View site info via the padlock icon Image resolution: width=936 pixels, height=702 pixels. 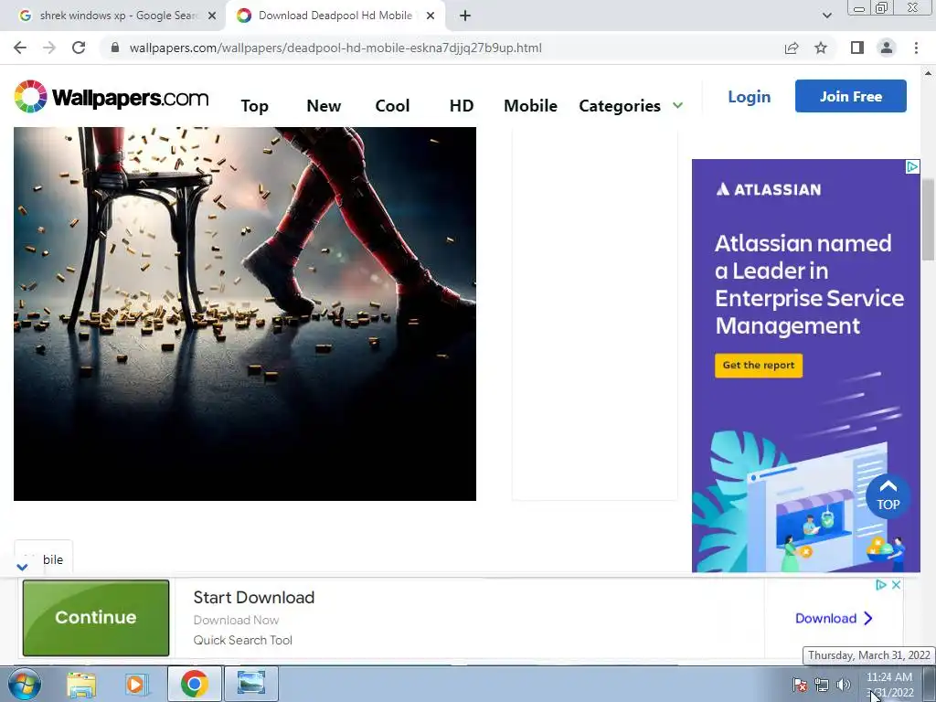(x=115, y=48)
